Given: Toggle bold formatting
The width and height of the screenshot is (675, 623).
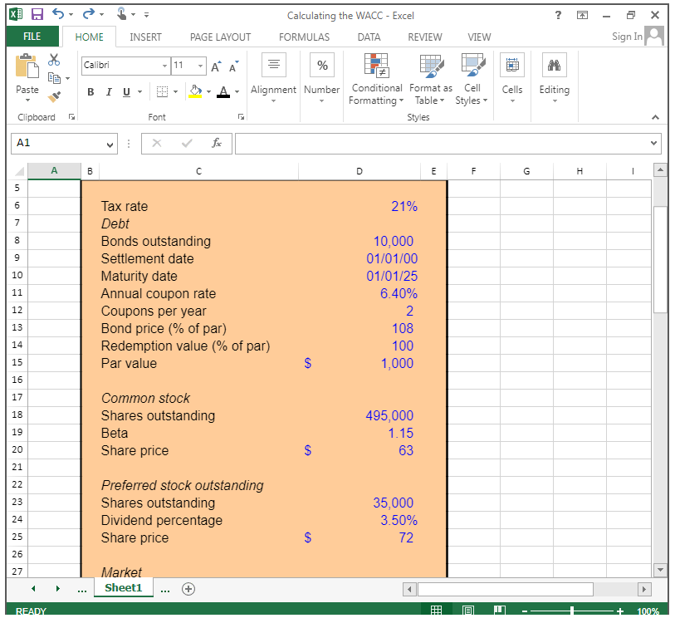Looking at the screenshot, I should (x=90, y=91).
